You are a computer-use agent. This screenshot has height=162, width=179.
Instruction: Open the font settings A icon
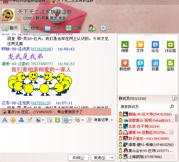[5, 120]
